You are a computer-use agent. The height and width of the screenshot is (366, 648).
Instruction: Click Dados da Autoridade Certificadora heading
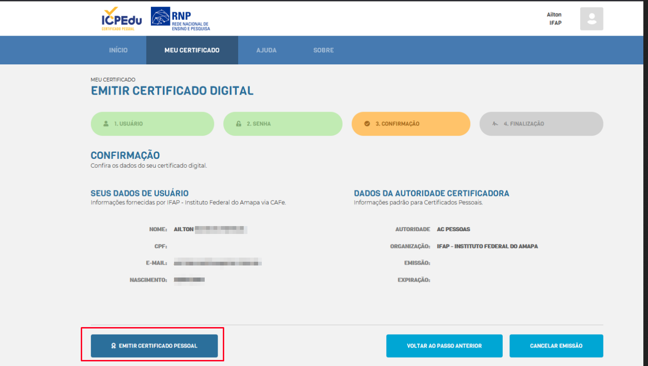(432, 193)
